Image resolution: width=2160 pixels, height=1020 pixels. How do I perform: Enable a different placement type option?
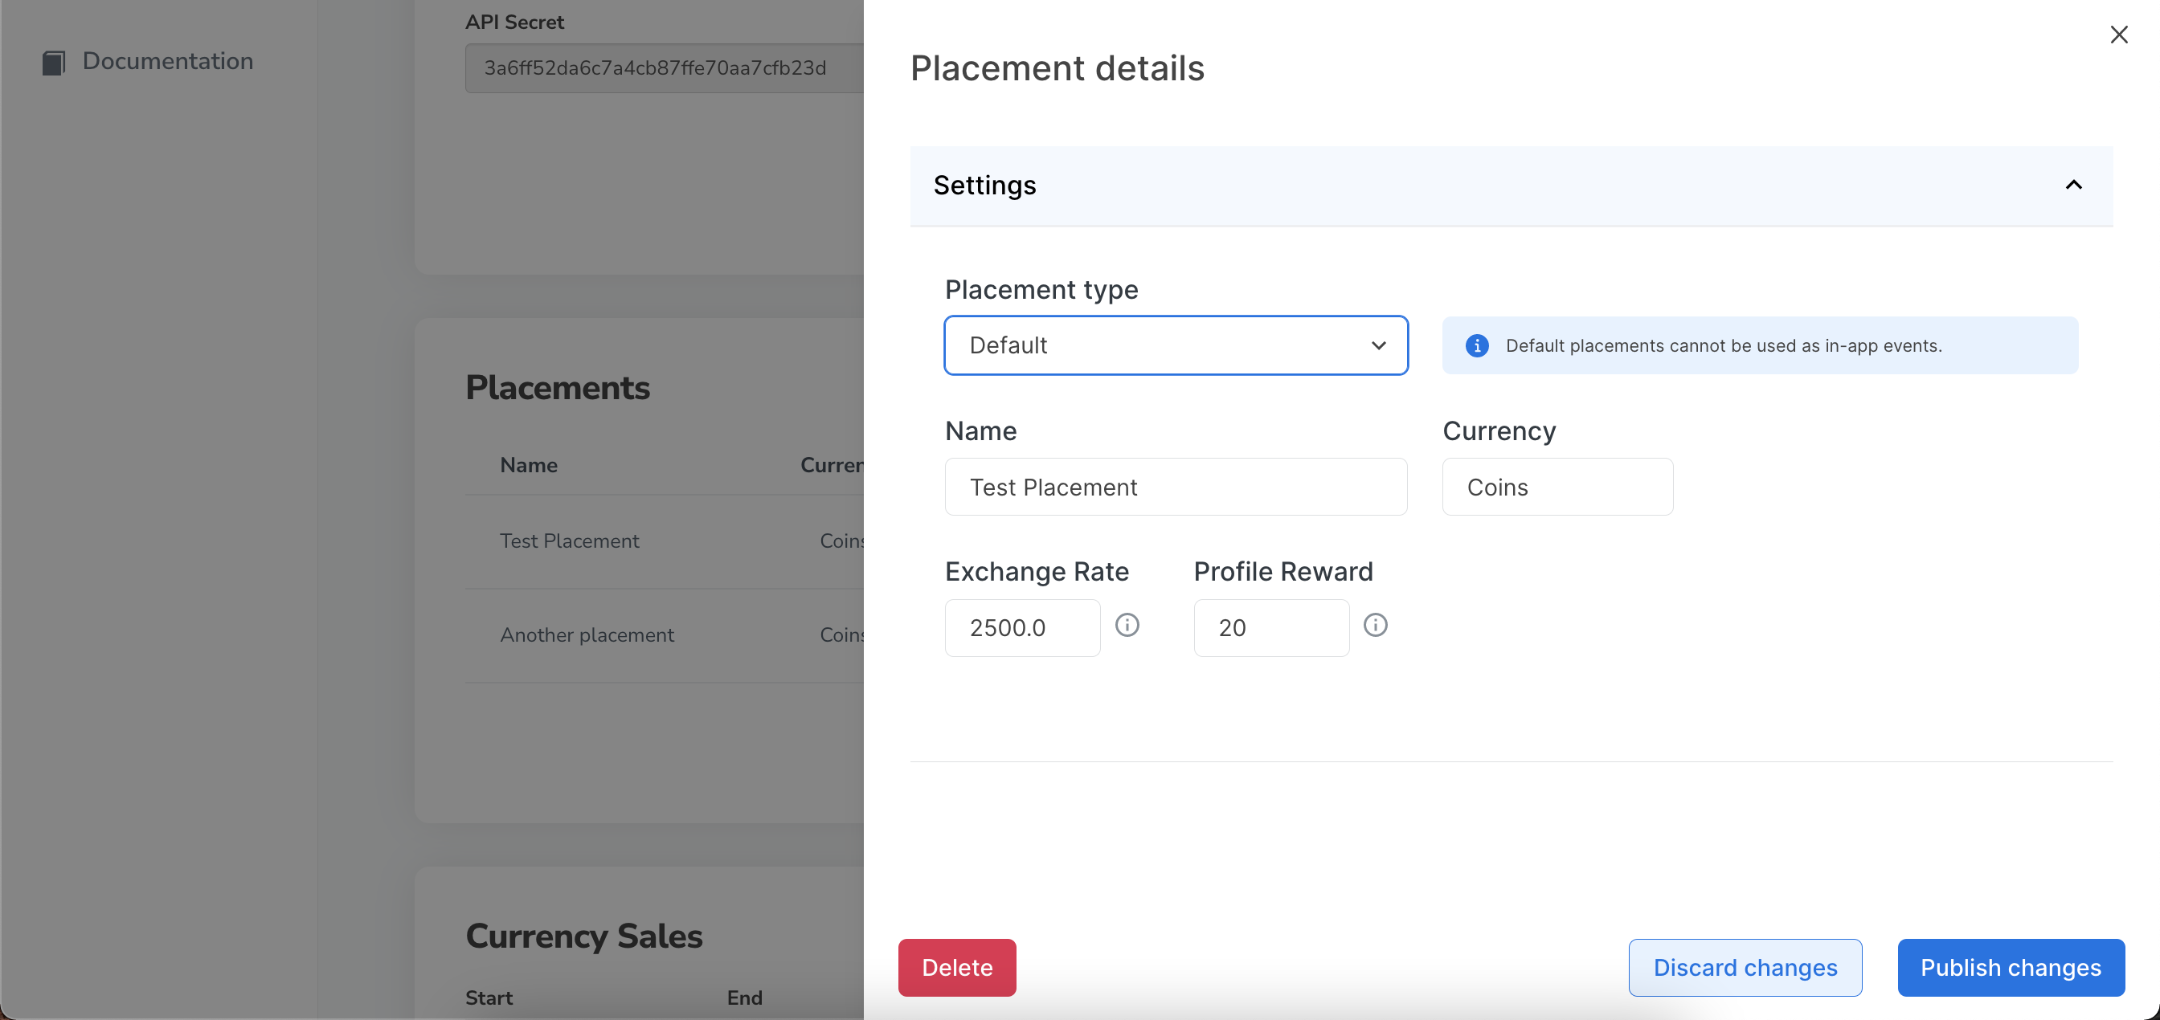coord(1175,344)
